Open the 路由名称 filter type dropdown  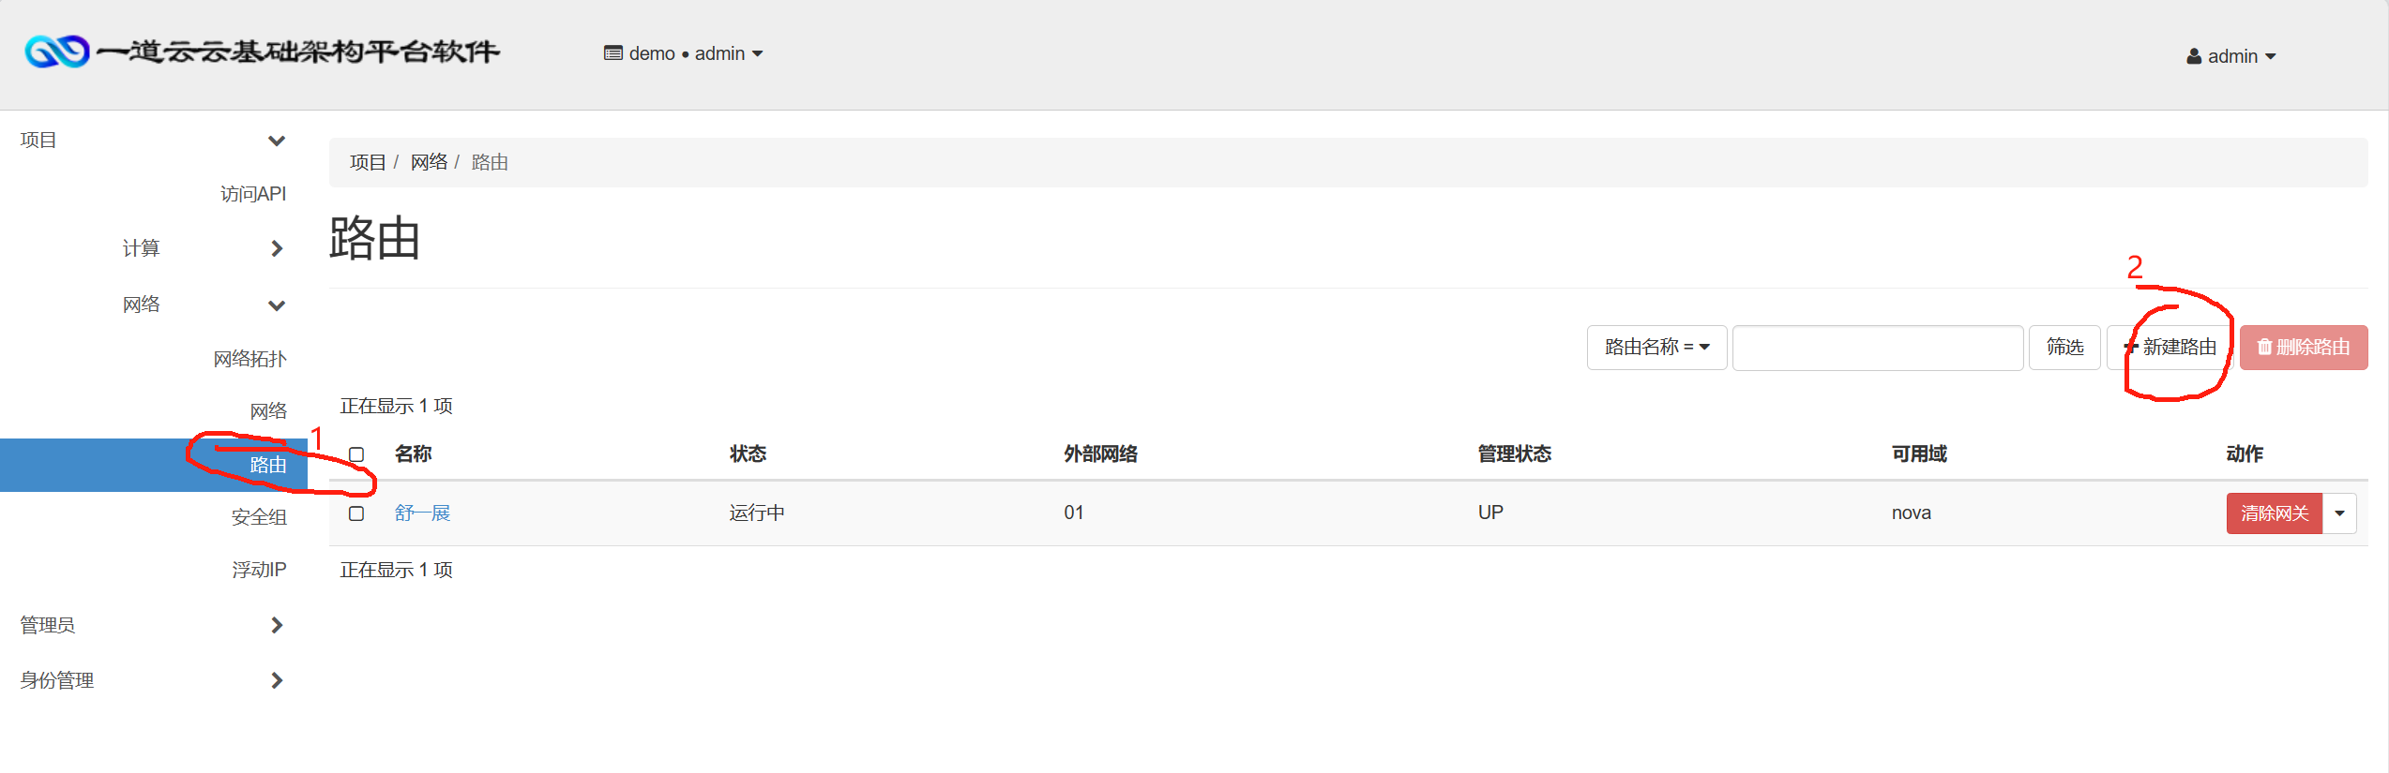[x=1656, y=348]
